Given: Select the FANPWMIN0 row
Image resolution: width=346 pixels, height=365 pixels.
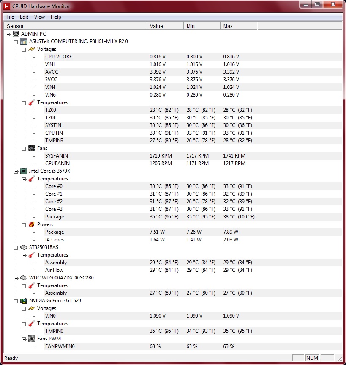Looking at the screenshot, I should pyautogui.click(x=193, y=346).
